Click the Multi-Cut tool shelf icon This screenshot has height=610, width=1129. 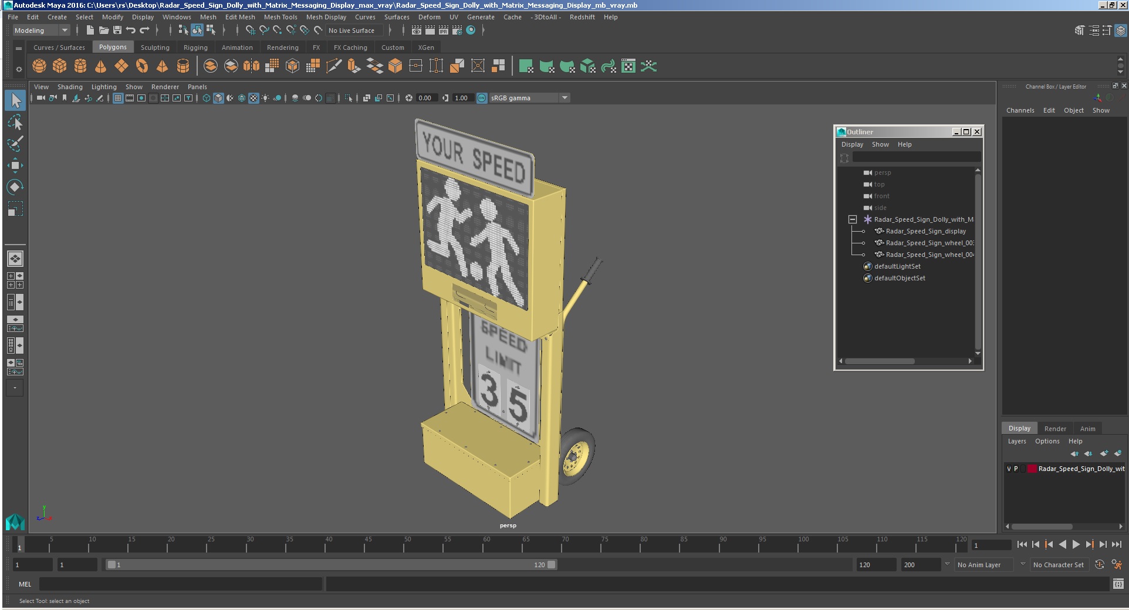pos(333,66)
